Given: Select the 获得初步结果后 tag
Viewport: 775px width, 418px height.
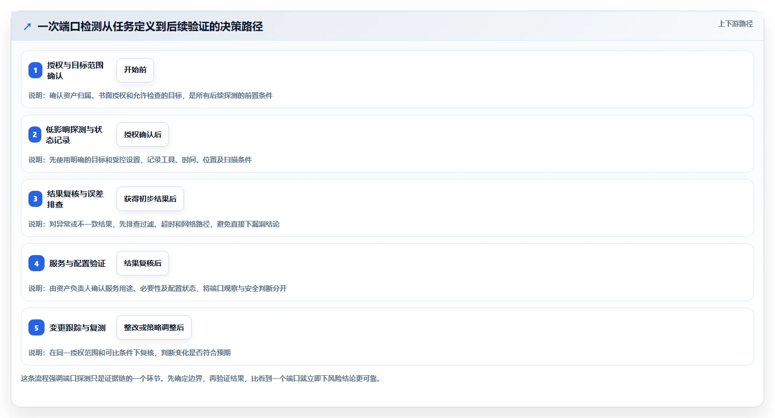Looking at the screenshot, I should (x=150, y=199).
